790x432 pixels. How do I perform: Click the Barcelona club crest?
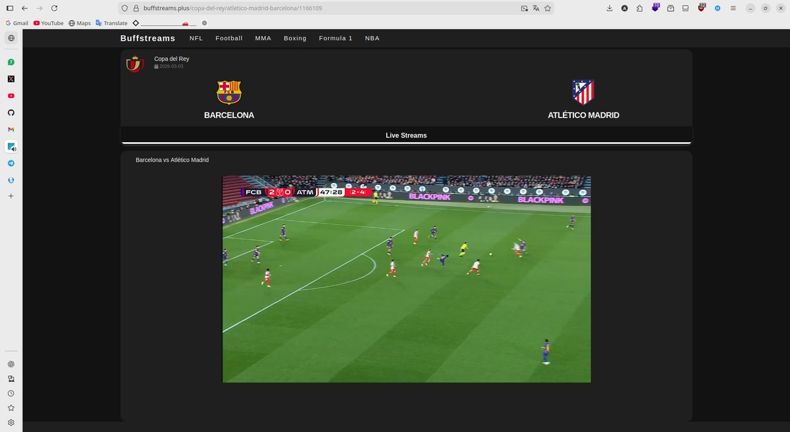229,92
